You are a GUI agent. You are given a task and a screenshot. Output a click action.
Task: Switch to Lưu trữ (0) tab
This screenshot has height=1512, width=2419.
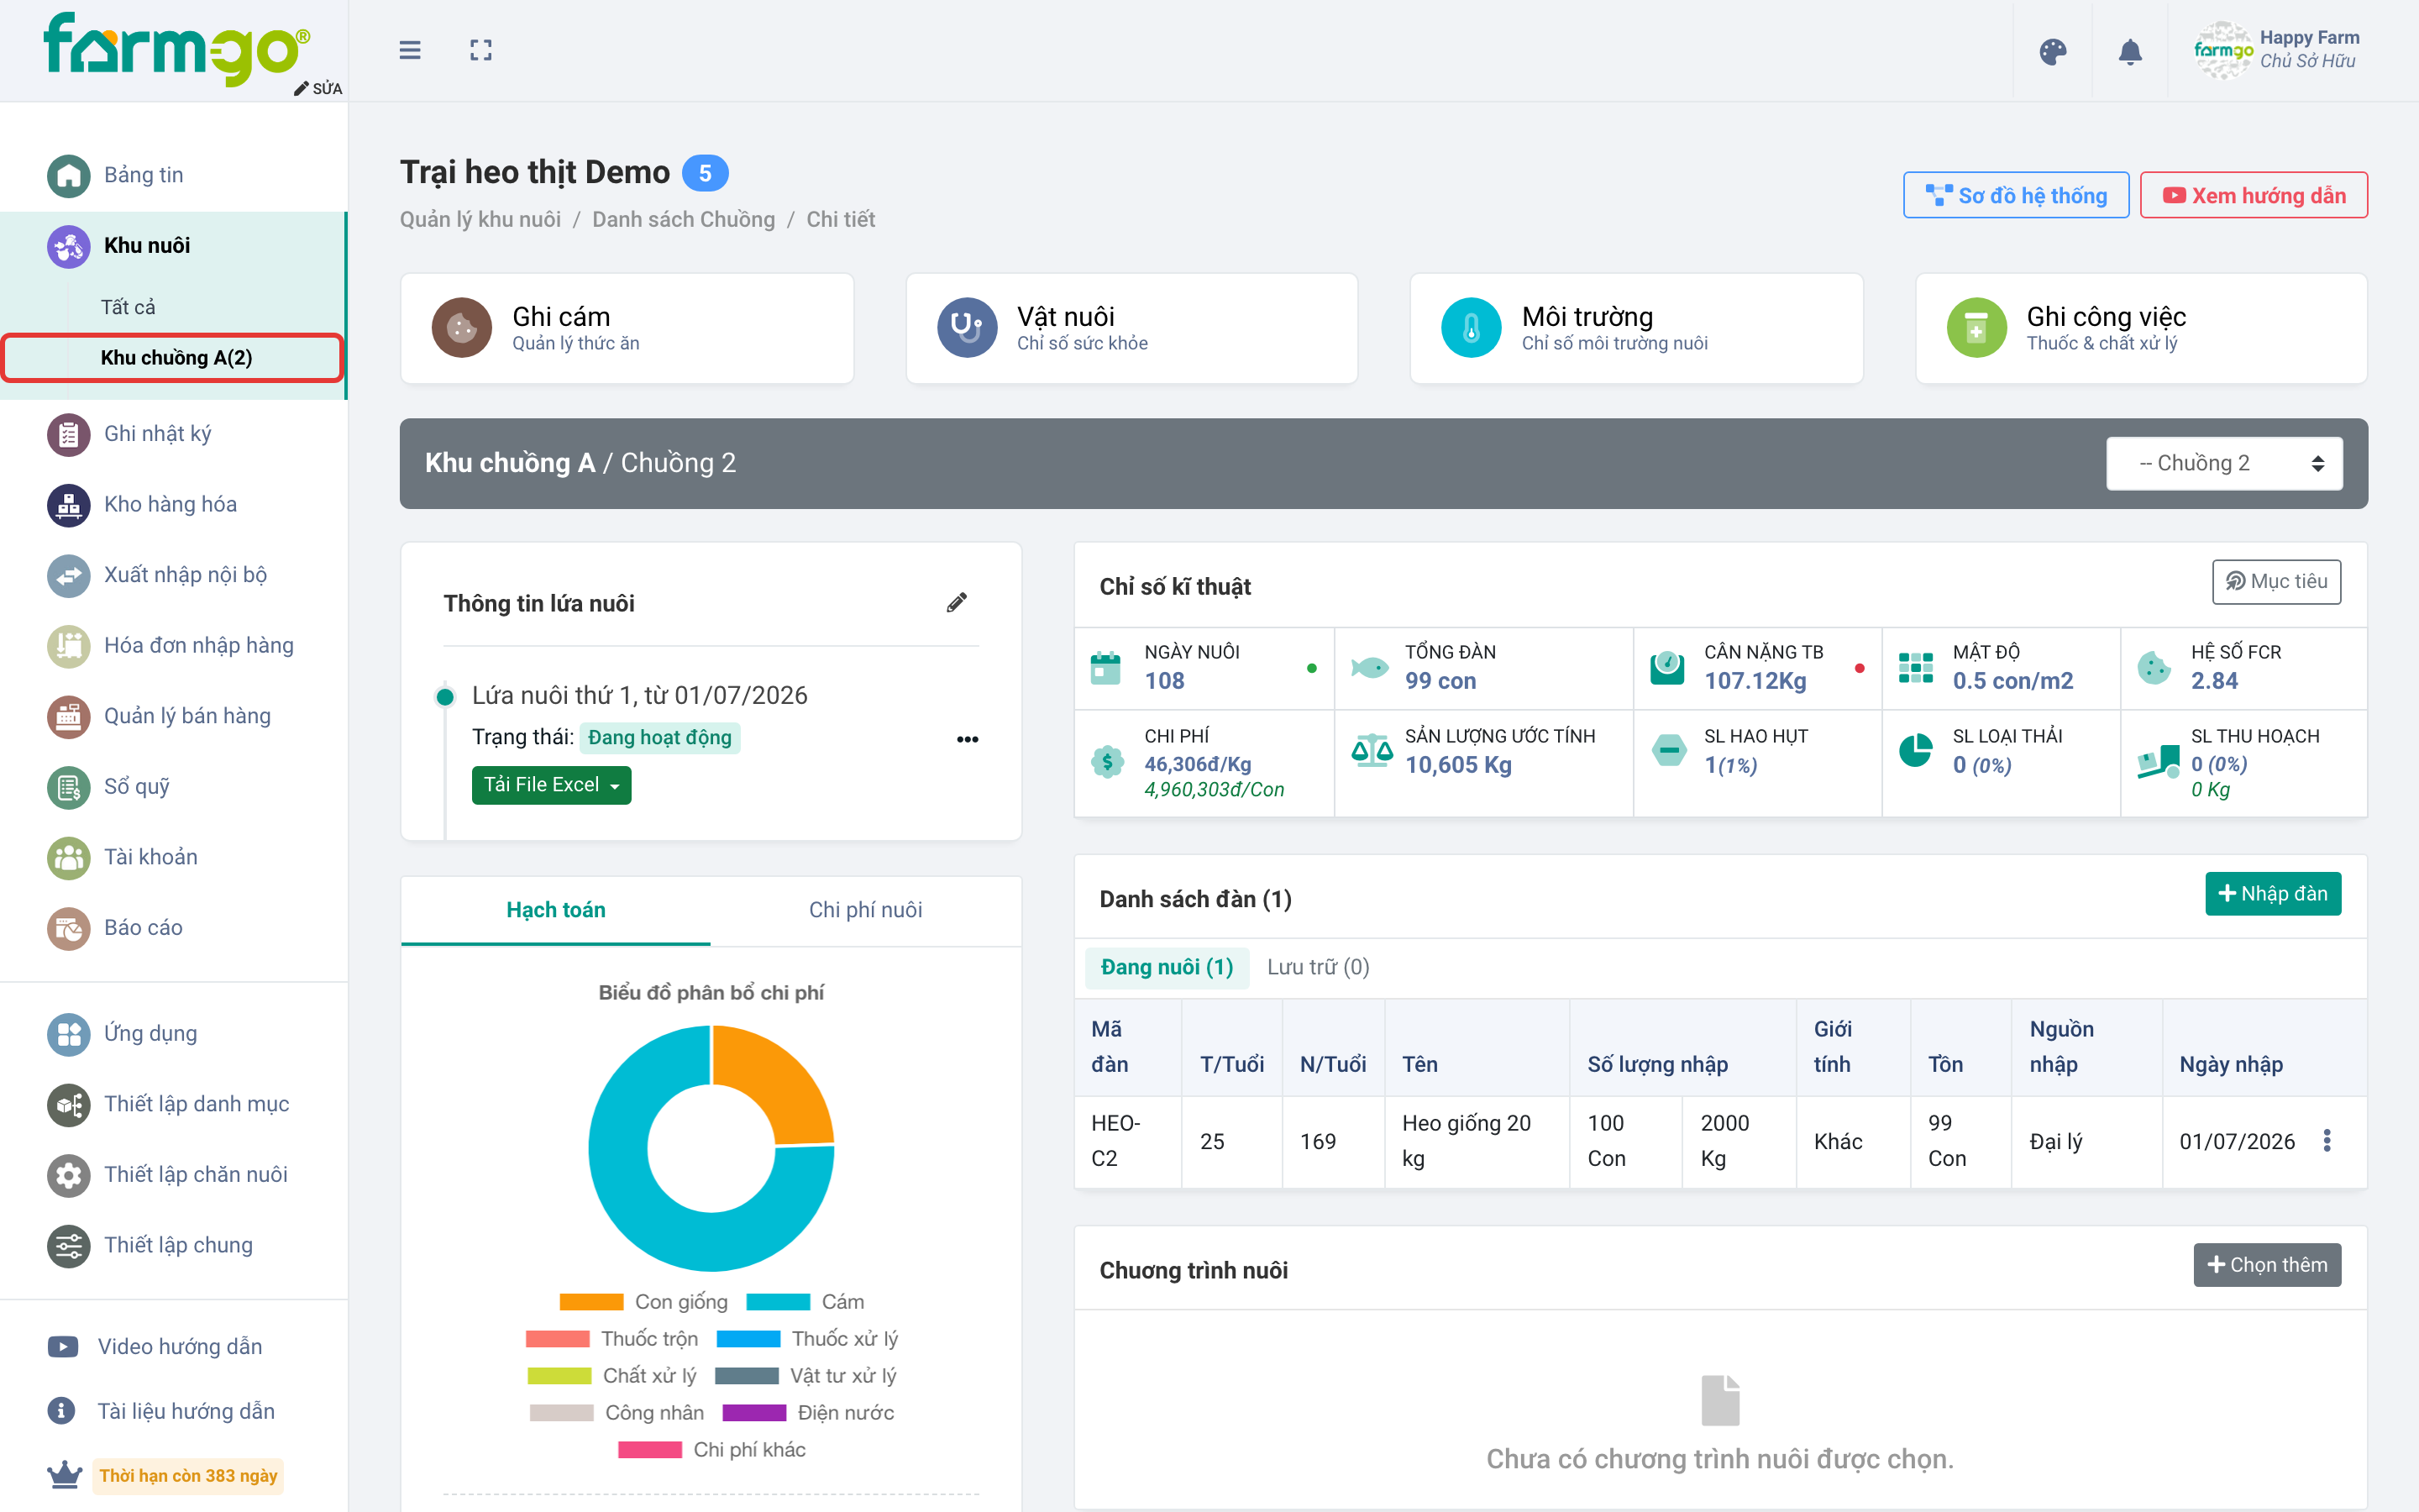point(1318,967)
